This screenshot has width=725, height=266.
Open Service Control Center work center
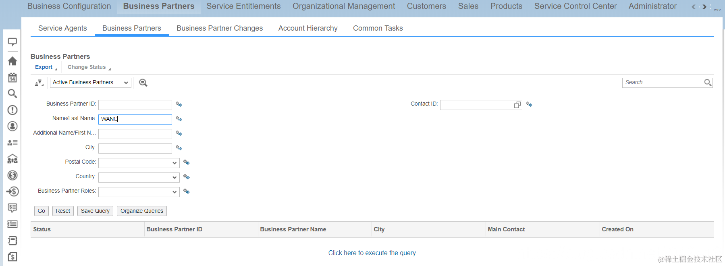pos(575,6)
